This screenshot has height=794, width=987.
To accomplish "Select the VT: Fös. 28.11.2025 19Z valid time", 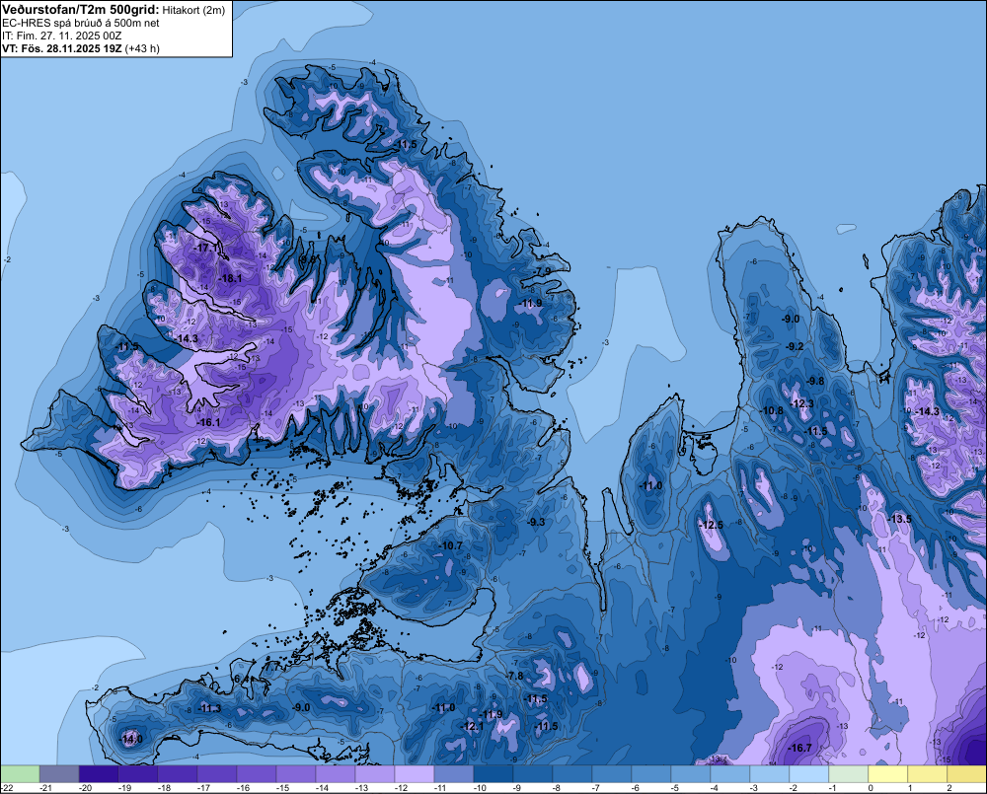I will [61, 48].
